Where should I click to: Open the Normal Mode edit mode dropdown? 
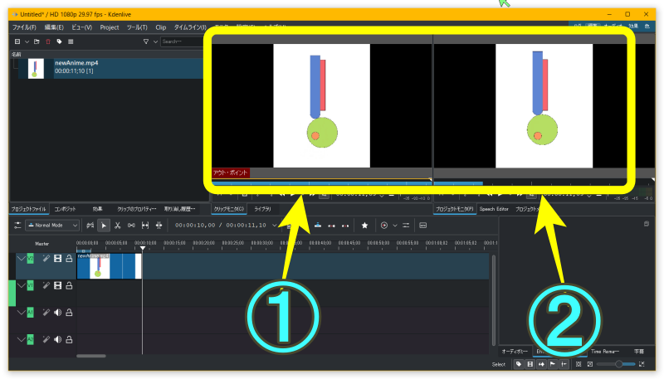coord(52,225)
